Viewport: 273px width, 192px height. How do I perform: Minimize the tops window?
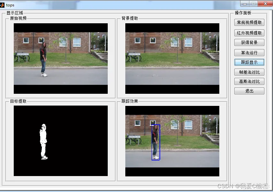tap(245, 4)
